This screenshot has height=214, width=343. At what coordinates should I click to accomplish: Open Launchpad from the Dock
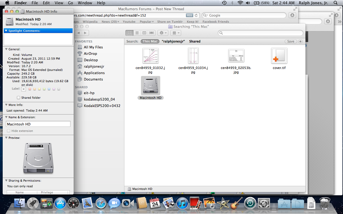(33, 204)
